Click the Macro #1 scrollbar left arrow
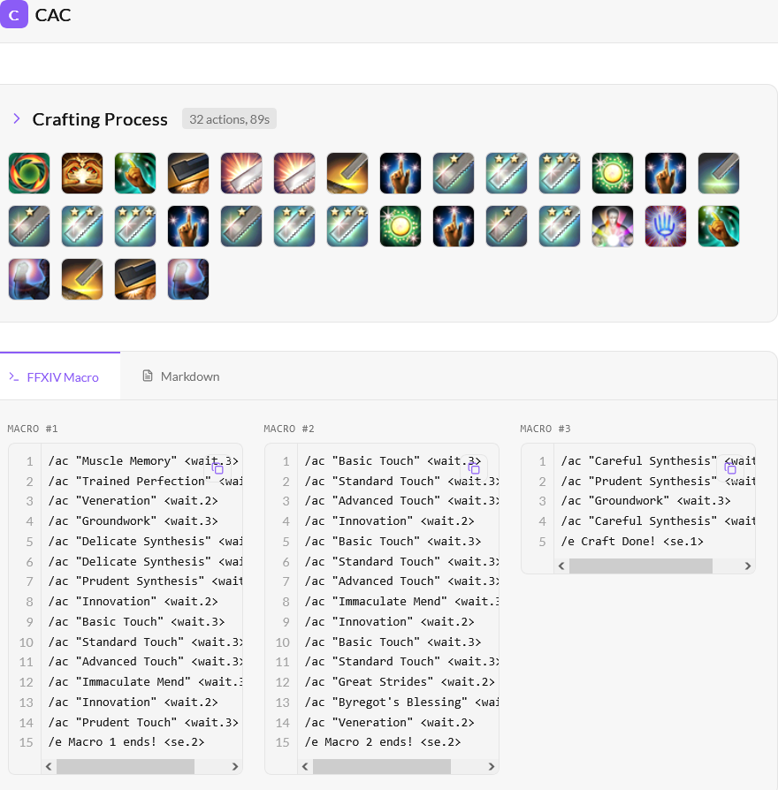The image size is (778, 790). 49,766
